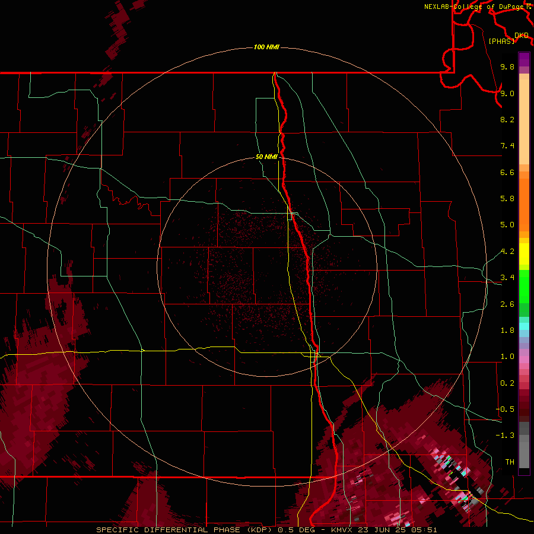The height and width of the screenshot is (534, 534).
Task: Click the 4.2 scale value
Action: pyautogui.click(x=507, y=252)
